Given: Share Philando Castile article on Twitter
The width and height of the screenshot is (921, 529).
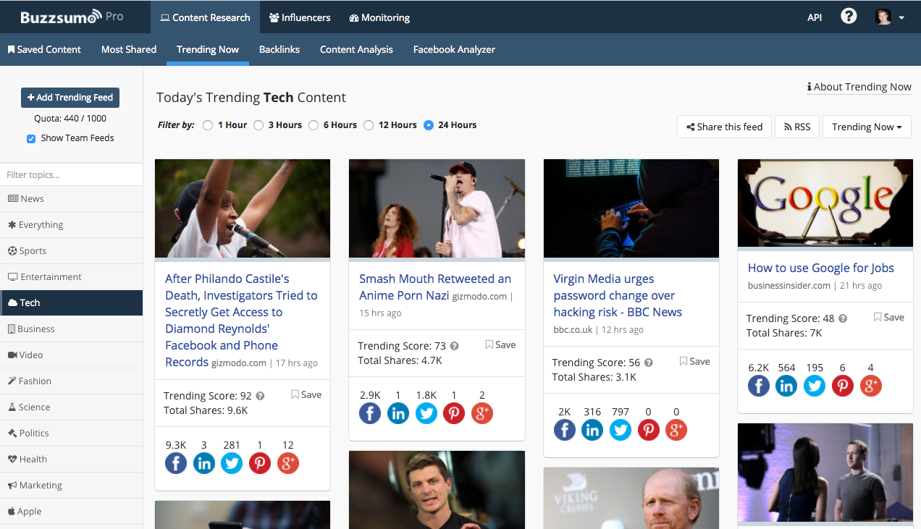Looking at the screenshot, I should [232, 463].
